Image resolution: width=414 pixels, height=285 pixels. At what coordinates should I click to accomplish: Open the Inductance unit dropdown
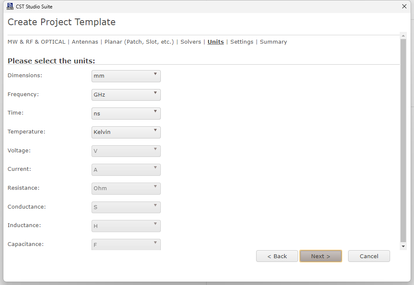click(x=126, y=226)
